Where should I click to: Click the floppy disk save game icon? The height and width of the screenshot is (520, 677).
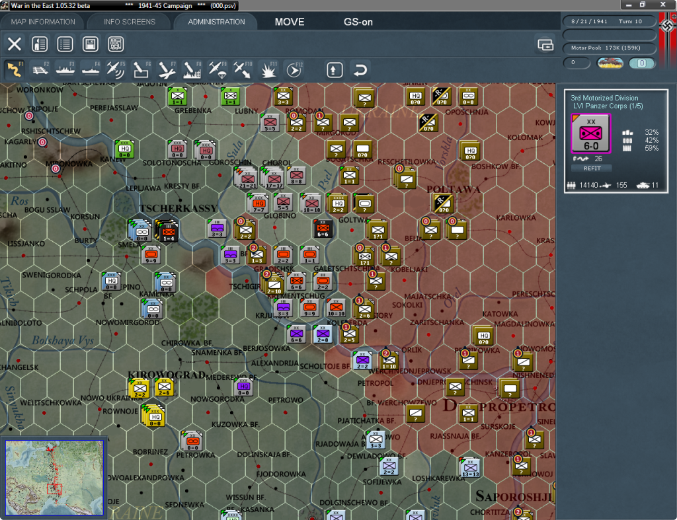coord(90,44)
